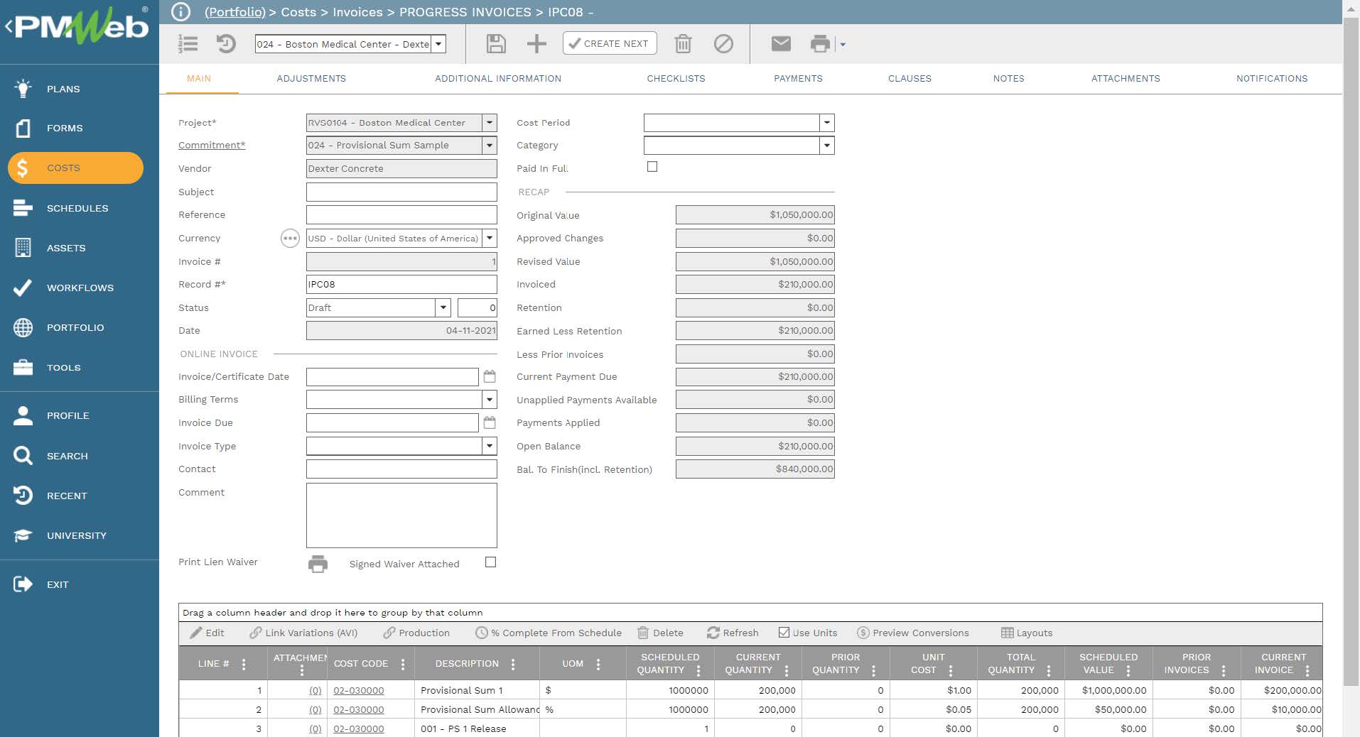The width and height of the screenshot is (1360, 737).
Task: Open the Commitment link label
Action: 212,146
